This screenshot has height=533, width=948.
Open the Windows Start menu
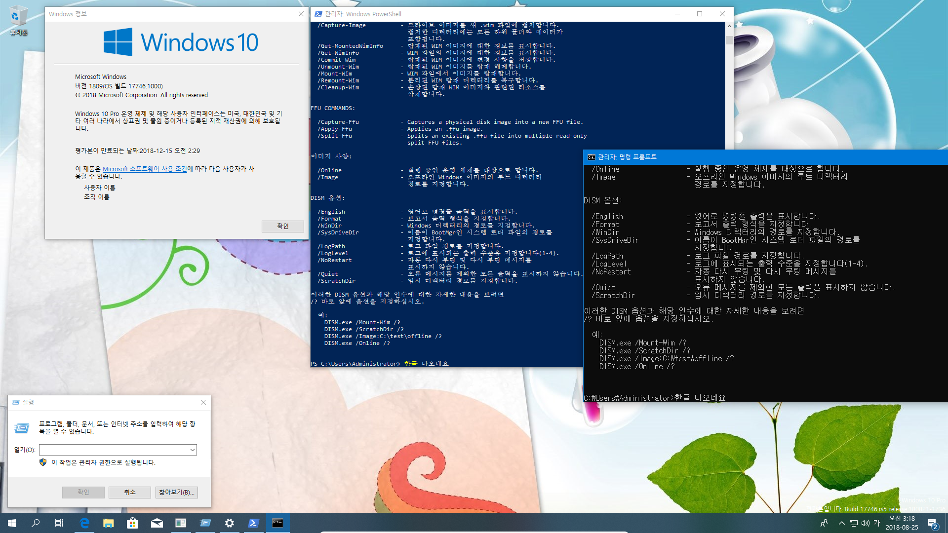[12, 523]
